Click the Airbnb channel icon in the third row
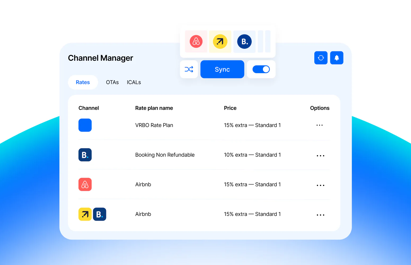The width and height of the screenshot is (411, 265). [x=85, y=184]
